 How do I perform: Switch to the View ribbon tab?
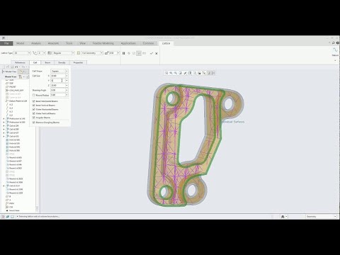tap(82, 43)
